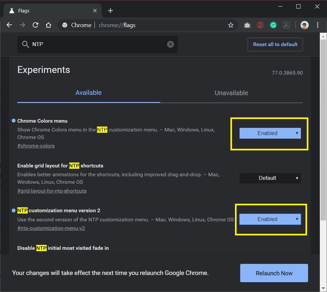Image resolution: width=327 pixels, height=292 pixels.
Task: Click the magnifier search icon
Action: (25, 44)
